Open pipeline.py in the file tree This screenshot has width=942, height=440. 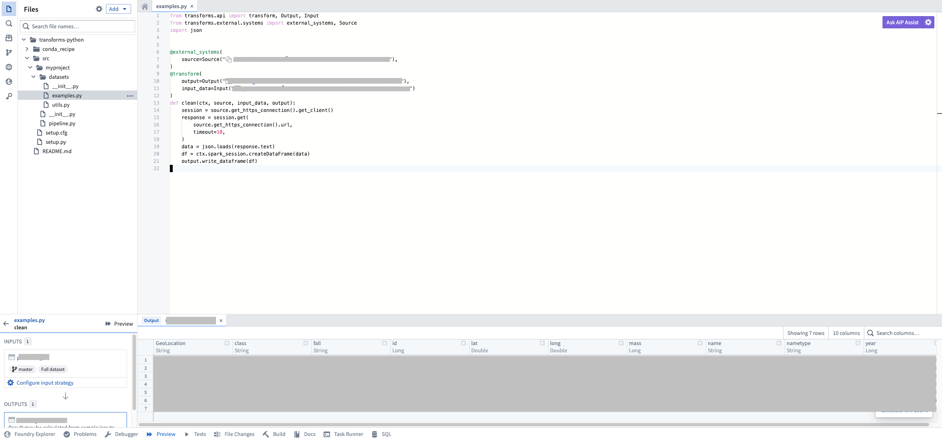[x=62, y=123]
